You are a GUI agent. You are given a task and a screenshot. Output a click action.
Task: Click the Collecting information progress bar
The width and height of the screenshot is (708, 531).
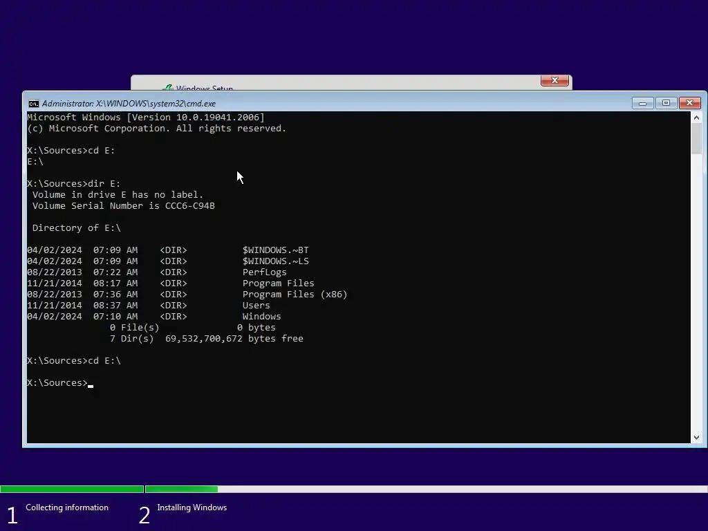[72, 489]
